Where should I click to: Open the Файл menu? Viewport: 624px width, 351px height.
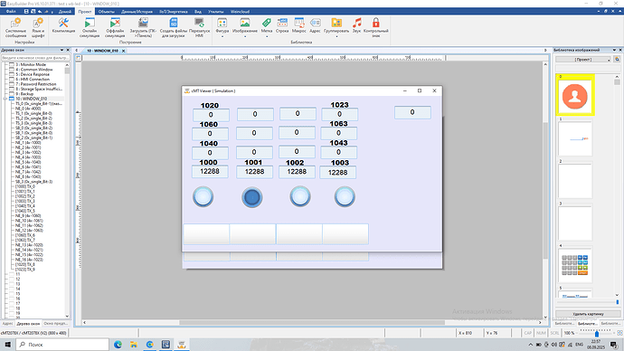click(11, 12)
